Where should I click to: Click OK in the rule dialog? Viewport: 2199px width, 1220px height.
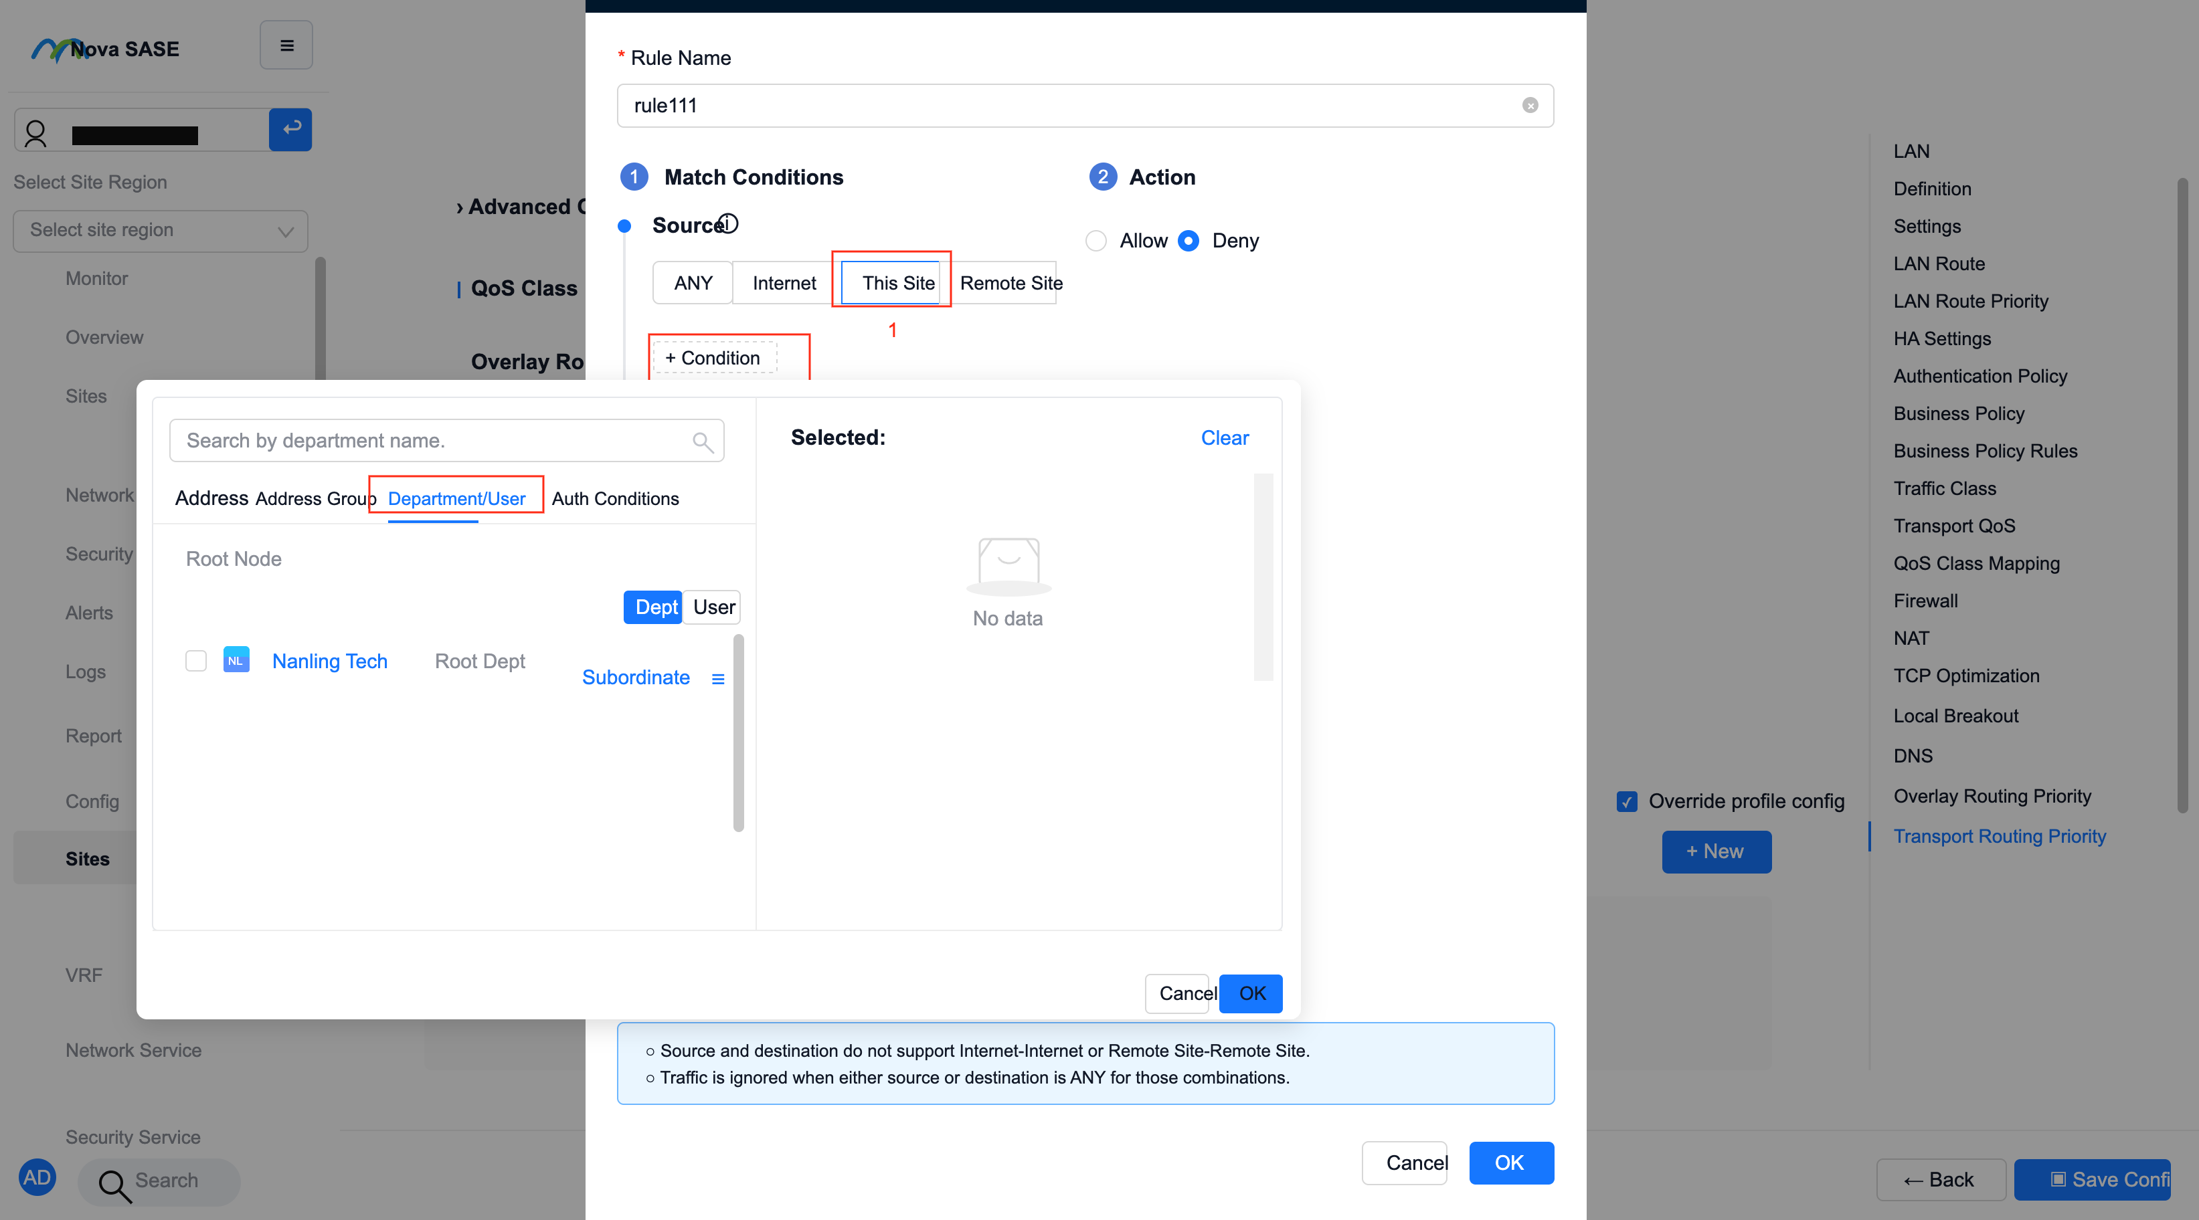1511,1163
